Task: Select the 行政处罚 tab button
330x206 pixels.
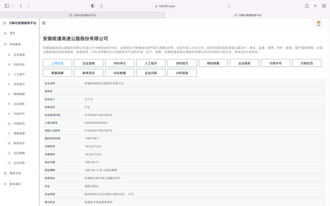Action: 306,63
